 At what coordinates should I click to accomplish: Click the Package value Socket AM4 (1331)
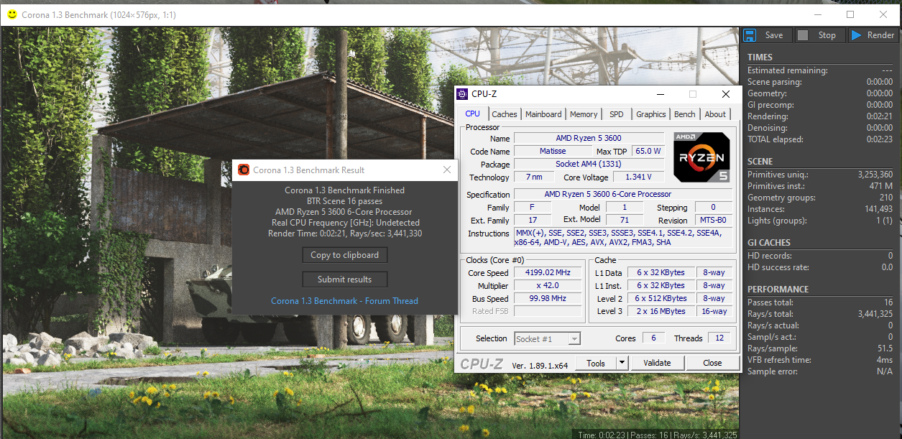click(x=589, y=165)
